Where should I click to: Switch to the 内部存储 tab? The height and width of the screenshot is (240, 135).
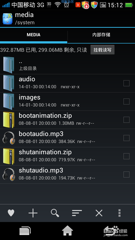click(101, 35)
